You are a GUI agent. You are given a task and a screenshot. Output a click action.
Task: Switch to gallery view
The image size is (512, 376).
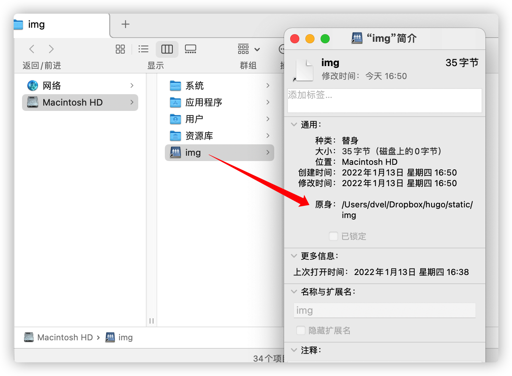pyautogui.click(x=190, y=49)
